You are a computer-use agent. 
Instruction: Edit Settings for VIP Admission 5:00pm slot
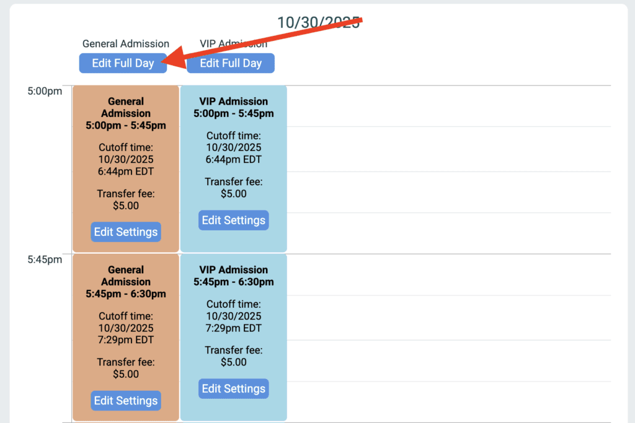234,220
